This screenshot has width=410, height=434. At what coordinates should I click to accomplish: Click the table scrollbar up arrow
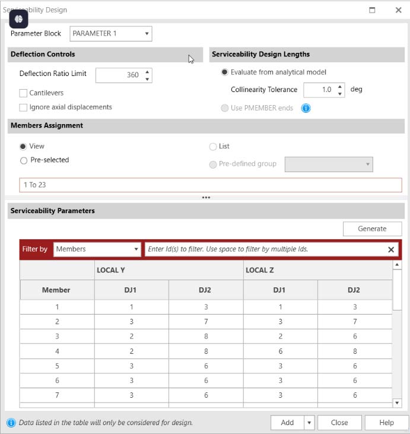(x=397, y=265)
